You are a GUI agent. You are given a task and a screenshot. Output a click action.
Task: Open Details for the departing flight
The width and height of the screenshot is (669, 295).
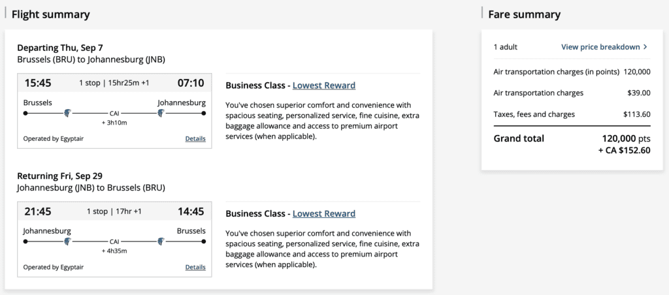tap(195, 138)
